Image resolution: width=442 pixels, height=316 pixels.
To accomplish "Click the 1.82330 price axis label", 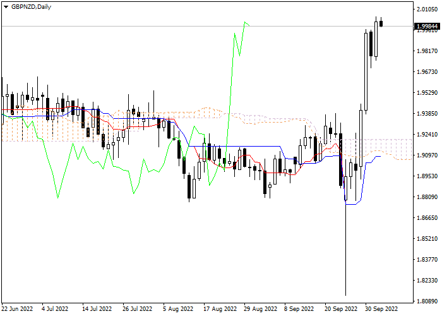I will (427, 281).
